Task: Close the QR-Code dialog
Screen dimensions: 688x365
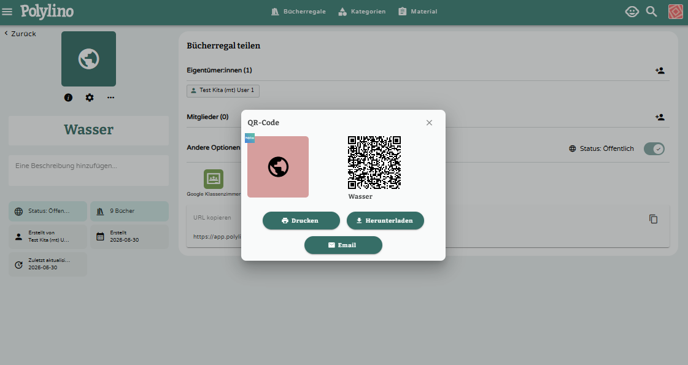Action: [x=429, y=123]
